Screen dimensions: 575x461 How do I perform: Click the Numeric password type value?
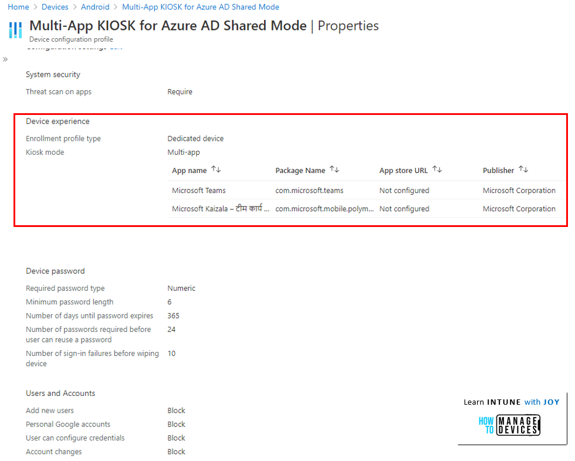[181, 289]
